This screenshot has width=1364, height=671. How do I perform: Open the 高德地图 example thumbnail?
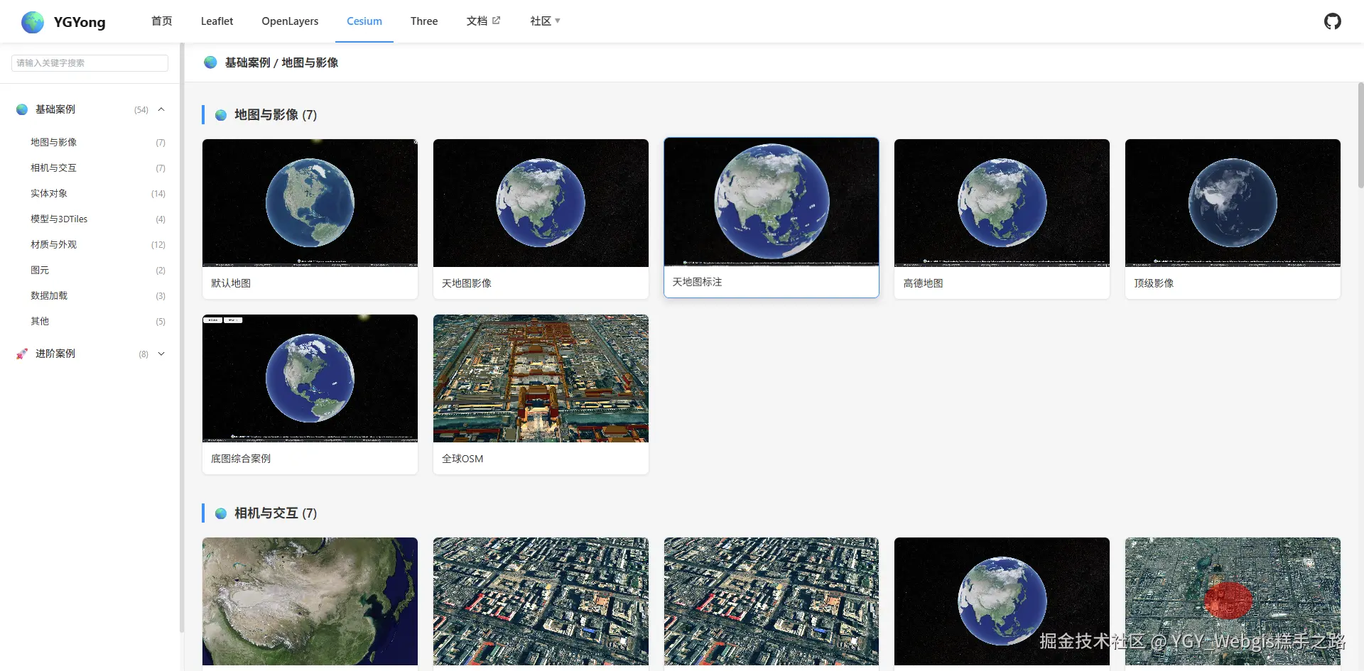tap(1002, 203)
